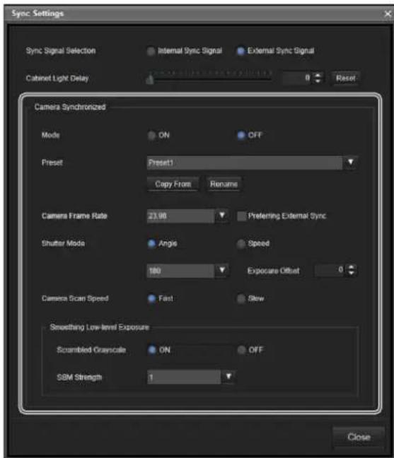Screen dimensions: 394x458
Task: Click the Rename preset button
Action: (224, 184)
